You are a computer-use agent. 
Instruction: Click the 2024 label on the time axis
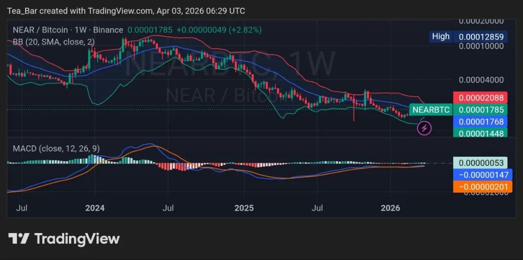click(x=95, y=208)
